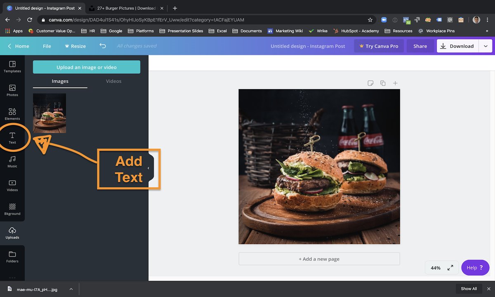This screenshot has width=495, height=297.
Task: Open the Templates panel
Action: 12,67
